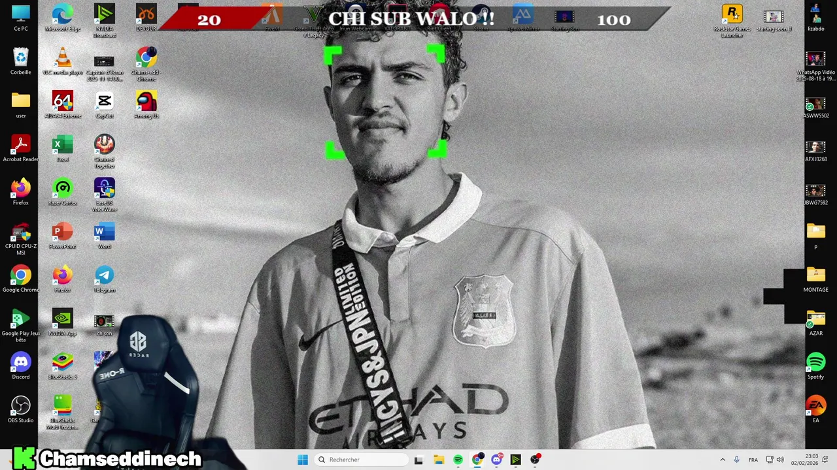
Task: Open the Rockstar Games Launcher shortcut
Action: point(732,20)
